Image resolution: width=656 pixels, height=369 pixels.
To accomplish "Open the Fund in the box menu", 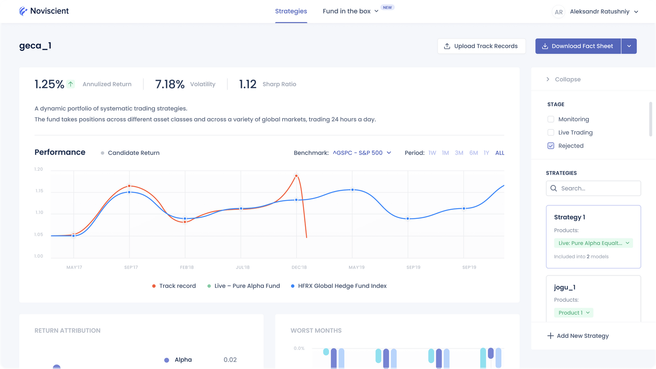I will [350, 11].
